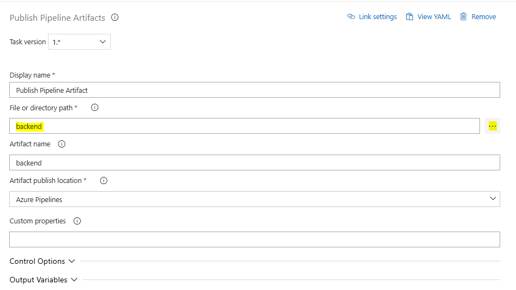
Task: Click the Link settings link
Action: click(377, 17)
